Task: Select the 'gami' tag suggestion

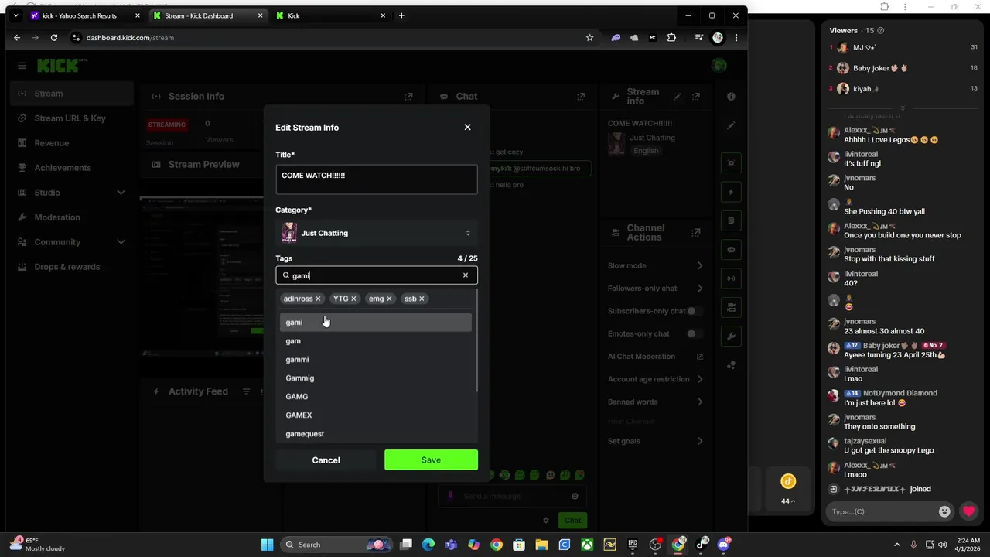Action: 375,322
